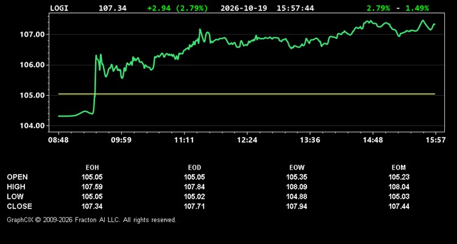Select the EOD column header

coord(194,168)
